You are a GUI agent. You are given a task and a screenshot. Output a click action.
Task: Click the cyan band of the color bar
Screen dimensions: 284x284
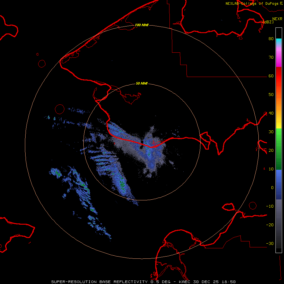click(x=279, y=41)
